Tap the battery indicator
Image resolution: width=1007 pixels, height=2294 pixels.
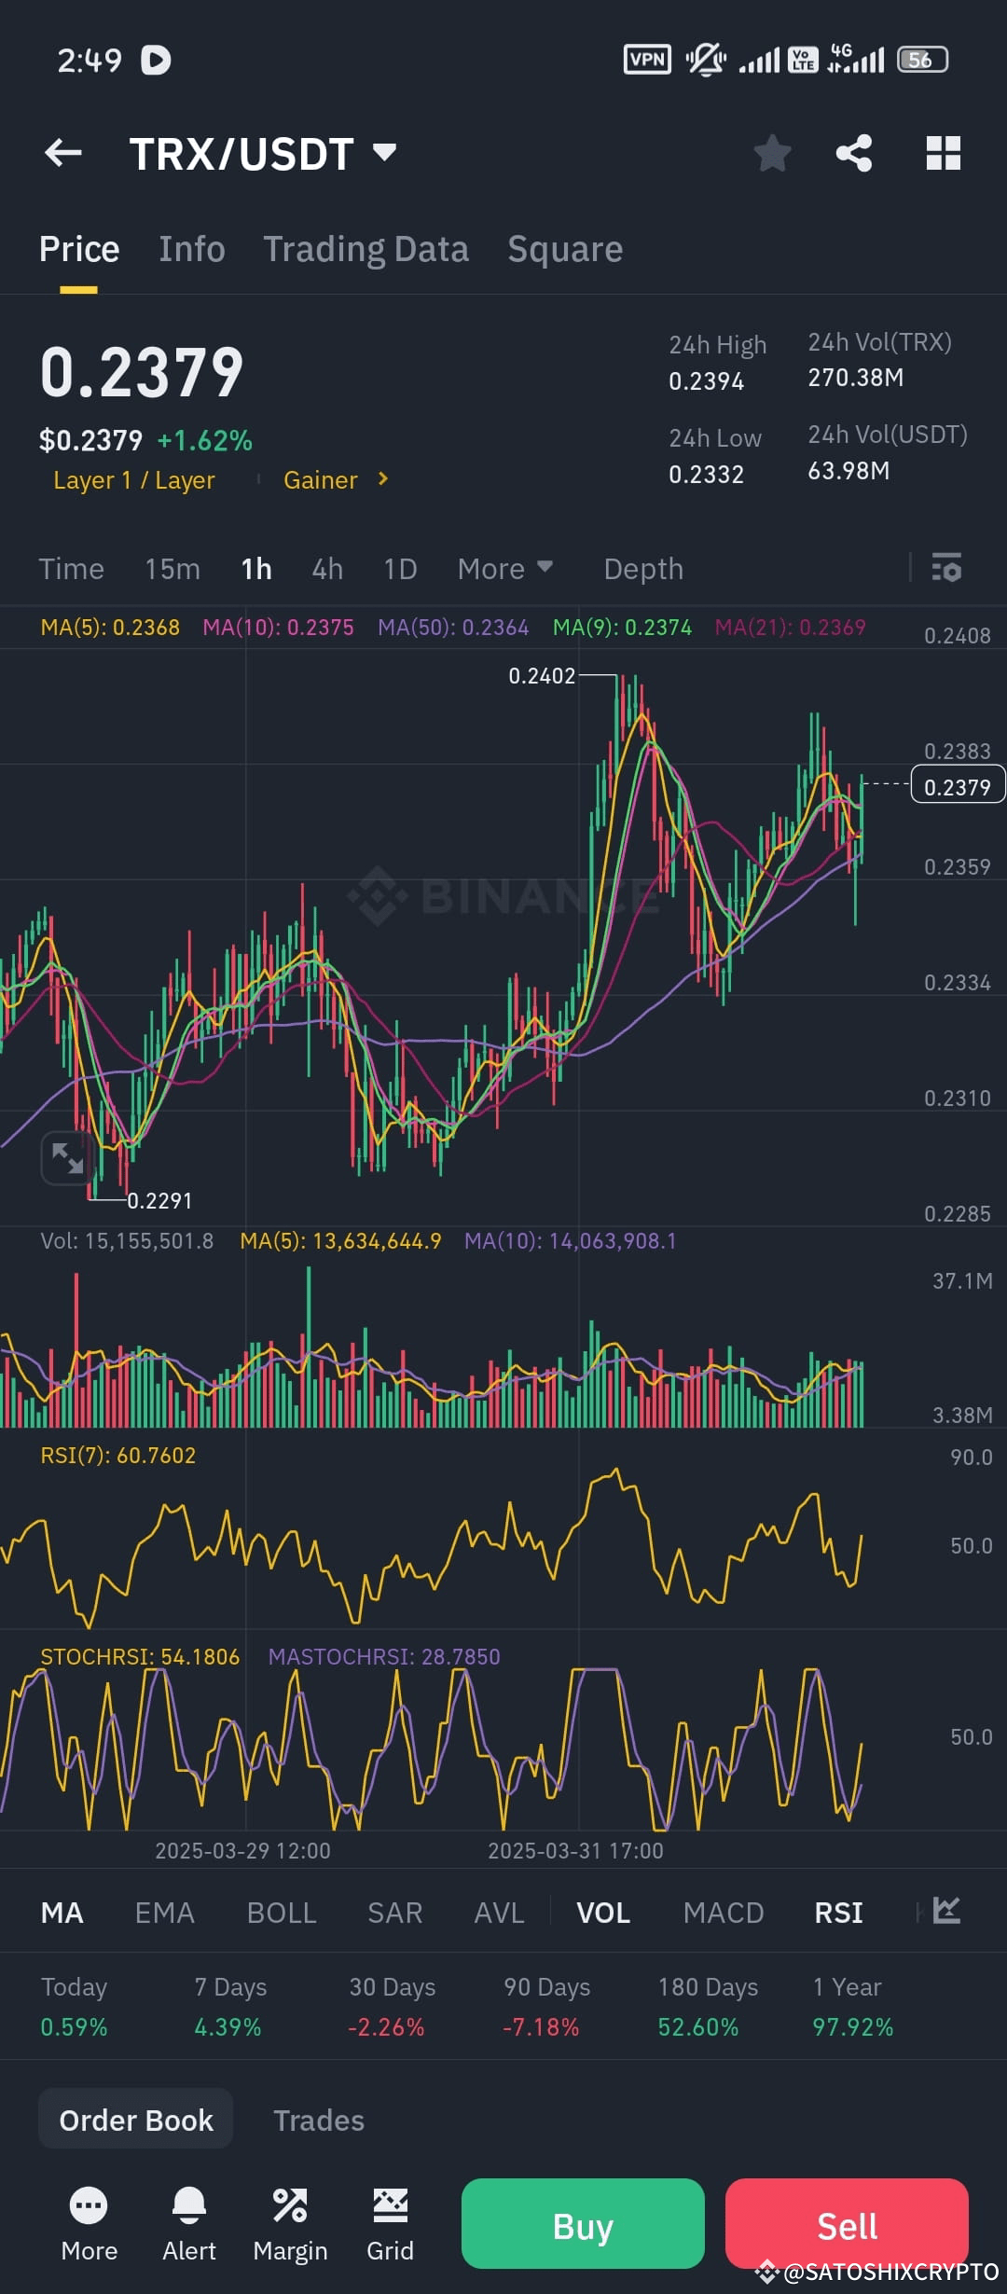coord(922,60)
